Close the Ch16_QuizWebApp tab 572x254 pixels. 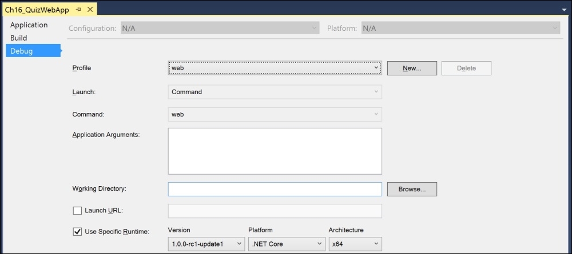91,10
